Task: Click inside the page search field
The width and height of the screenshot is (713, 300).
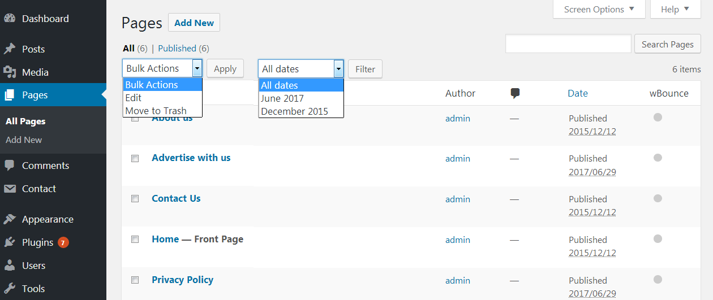Action: (x=568, y=44)
